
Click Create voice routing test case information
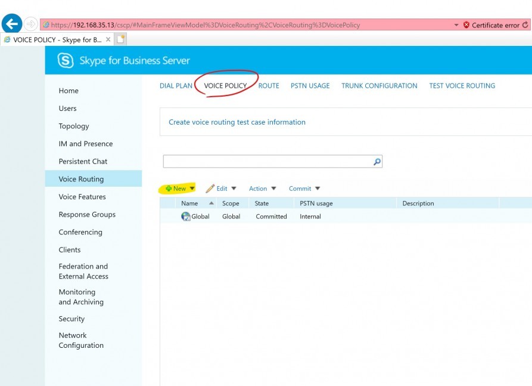pyautogui.click(x=237, y=122)
